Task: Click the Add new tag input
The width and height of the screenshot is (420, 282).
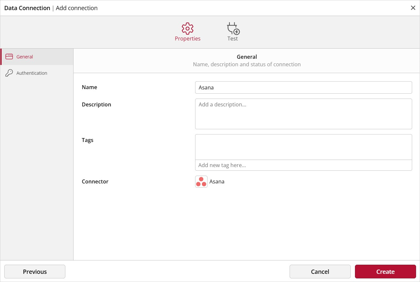Action: coord(304,165)
